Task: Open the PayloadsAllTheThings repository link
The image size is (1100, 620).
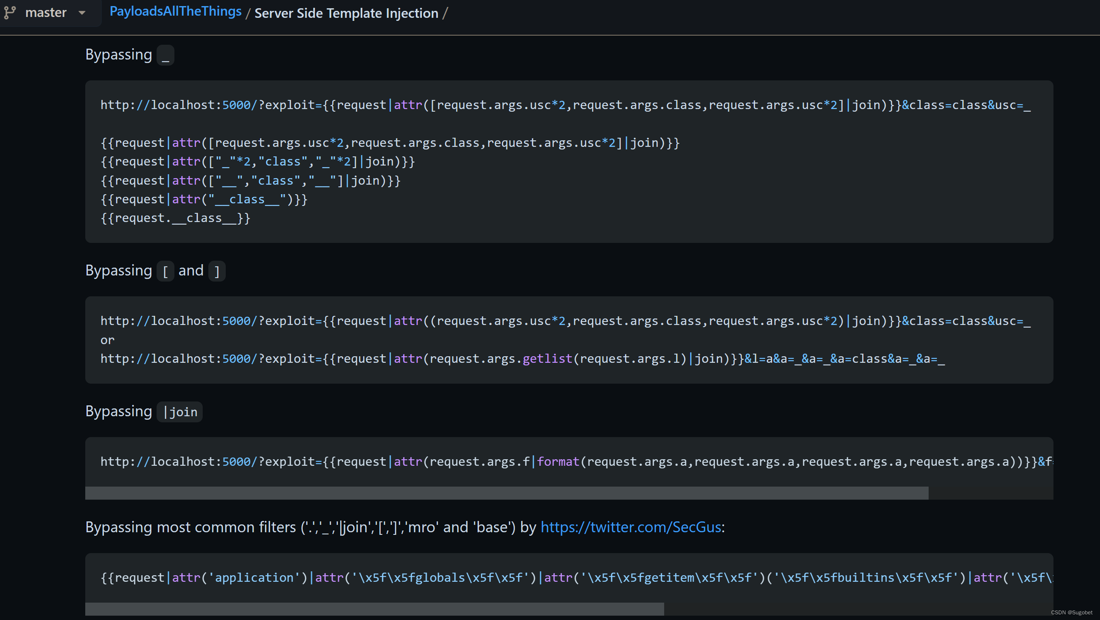Action: (x=175, y=12)
